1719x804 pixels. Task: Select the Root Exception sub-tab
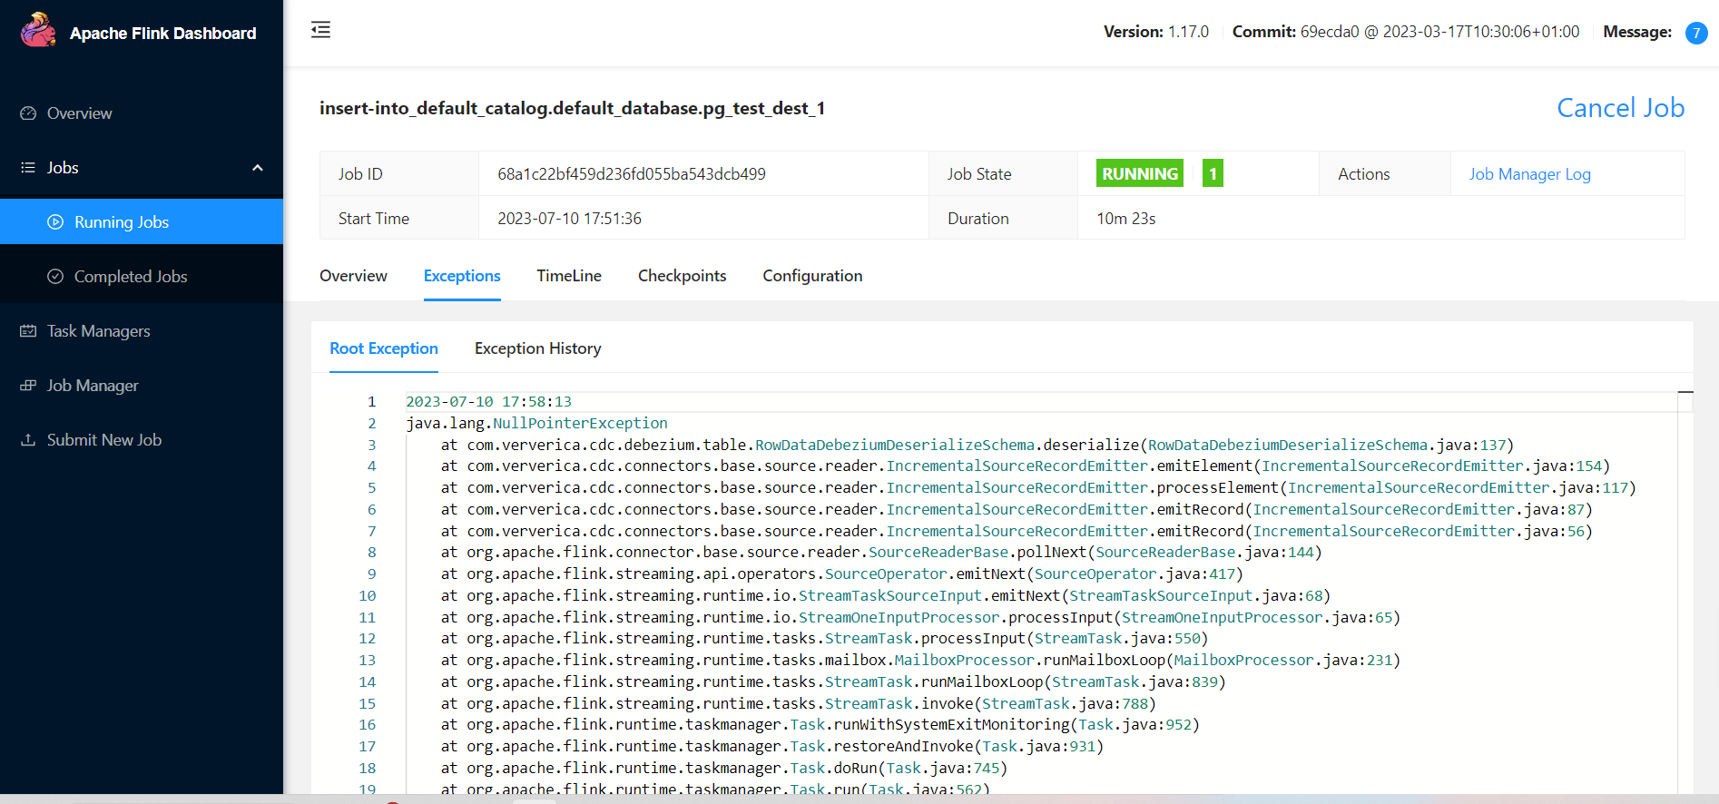coord(384,348)
